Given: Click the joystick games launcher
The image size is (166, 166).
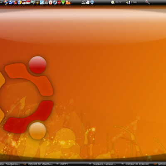Looking at the screenshot, I should tap(46, 2).
